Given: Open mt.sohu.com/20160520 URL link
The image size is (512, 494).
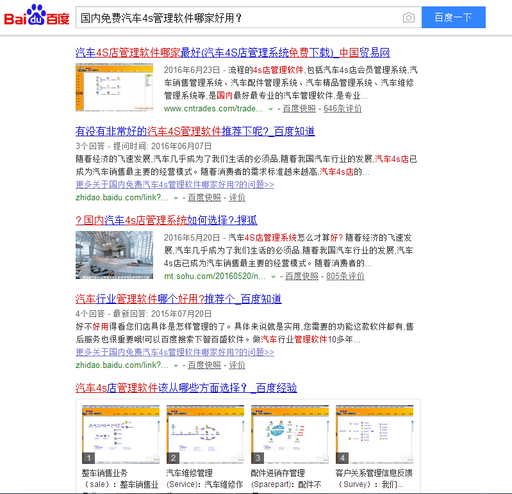Looking at the screenshot, I should click(x=215, y=276).
